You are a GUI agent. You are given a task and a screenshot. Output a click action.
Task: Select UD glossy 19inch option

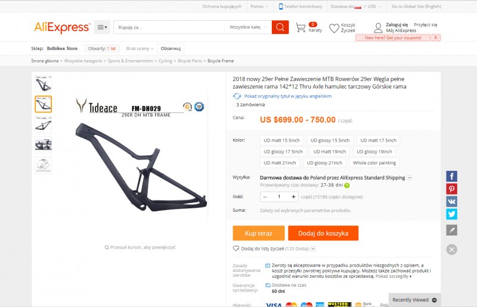pyautogui.click(x=374, y=152)
